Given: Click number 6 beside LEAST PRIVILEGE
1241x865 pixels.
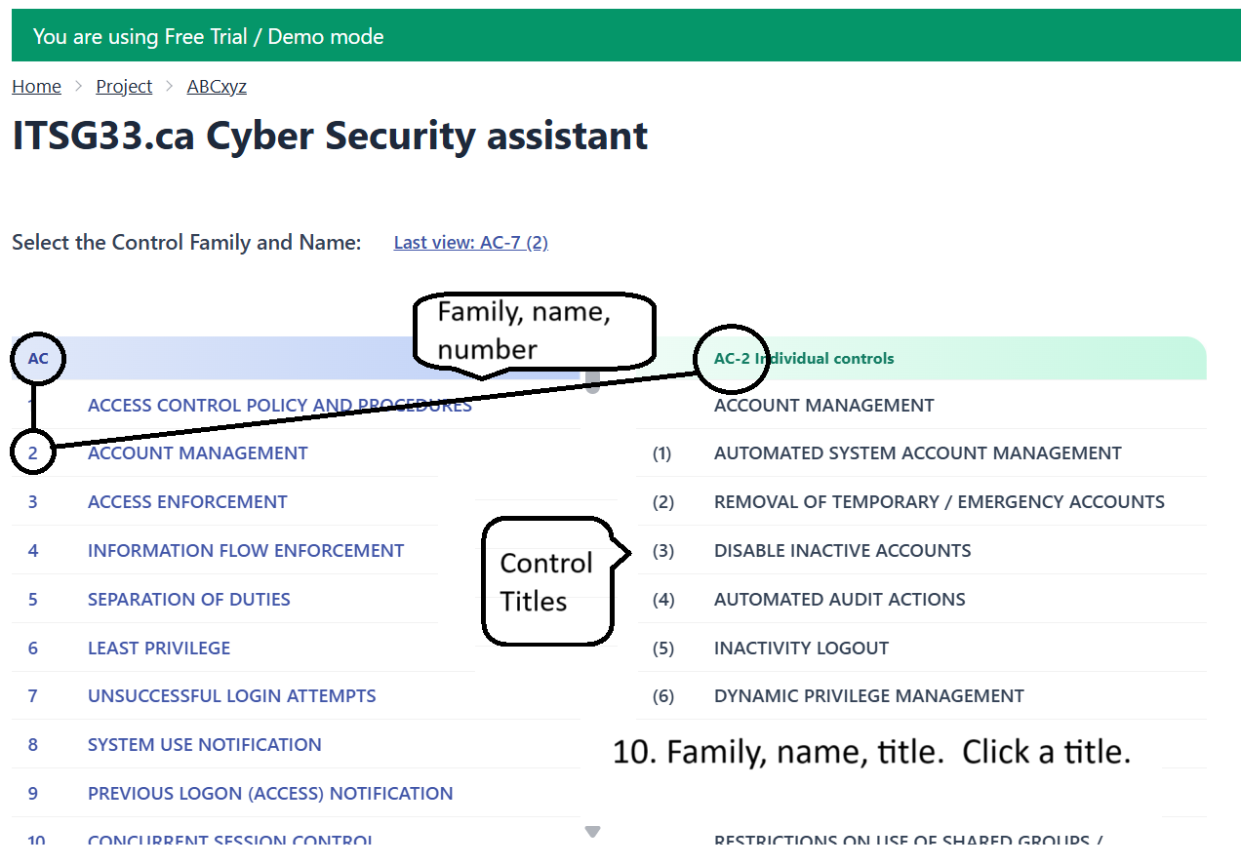Looking at the screenshot, I should [x=33, y=649].
